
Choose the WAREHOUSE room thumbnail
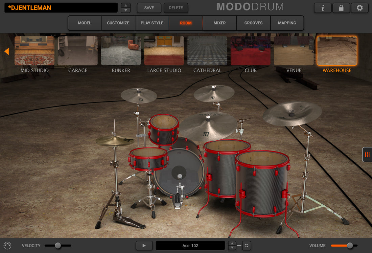[337, 51]
